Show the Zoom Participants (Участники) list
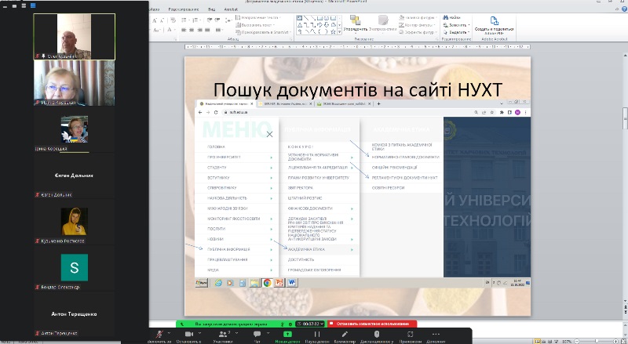Screen dimensions: 628x344 [x=222, y=334]
